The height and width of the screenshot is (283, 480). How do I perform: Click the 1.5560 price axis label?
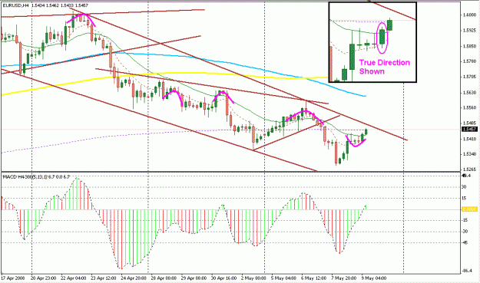pos(470,107)
